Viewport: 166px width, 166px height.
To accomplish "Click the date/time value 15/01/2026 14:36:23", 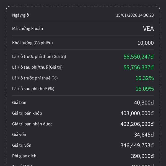I will click(x=135, y=15).
